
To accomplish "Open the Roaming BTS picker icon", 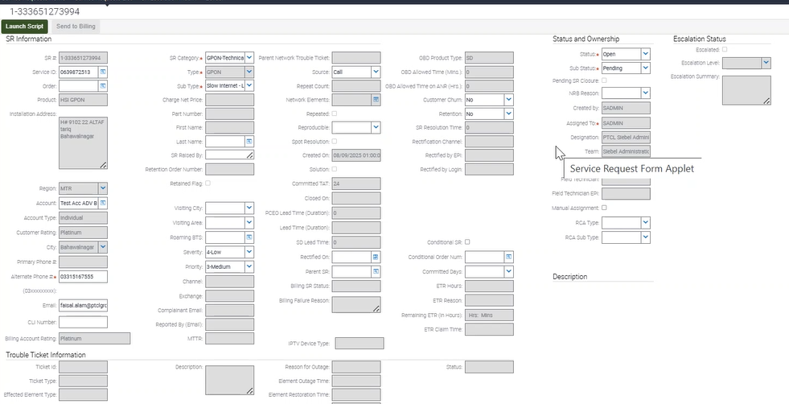I will [x=249, y=237].
